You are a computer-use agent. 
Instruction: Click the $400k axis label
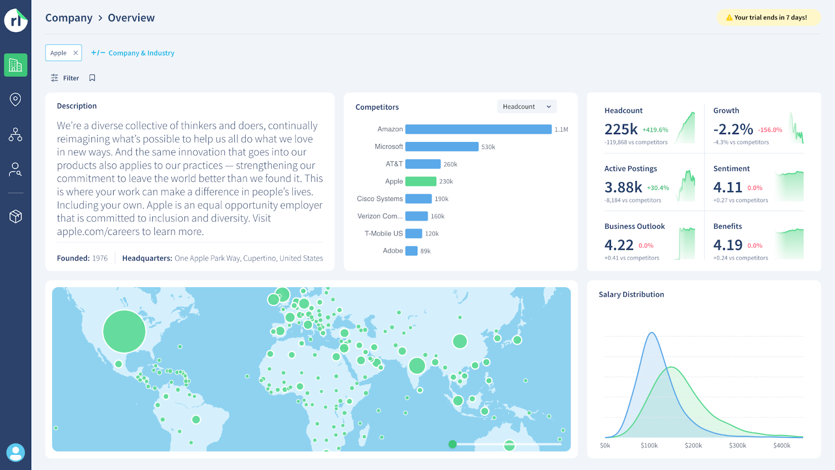click(782, 445)
